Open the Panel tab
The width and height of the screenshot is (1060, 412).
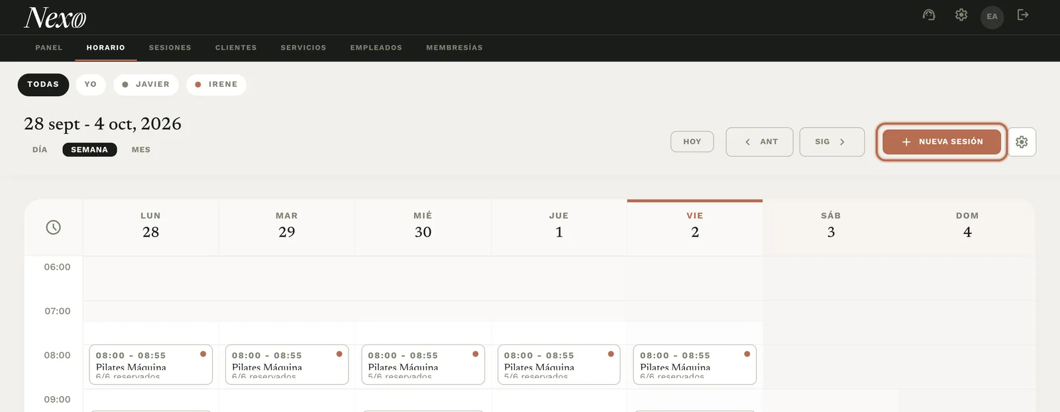pos(49,48)
